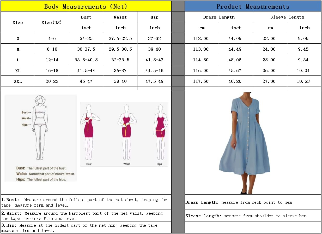The image size is (322, 234).
Task: Click US size "12-14" cell
Action: (x=52, y=60)
